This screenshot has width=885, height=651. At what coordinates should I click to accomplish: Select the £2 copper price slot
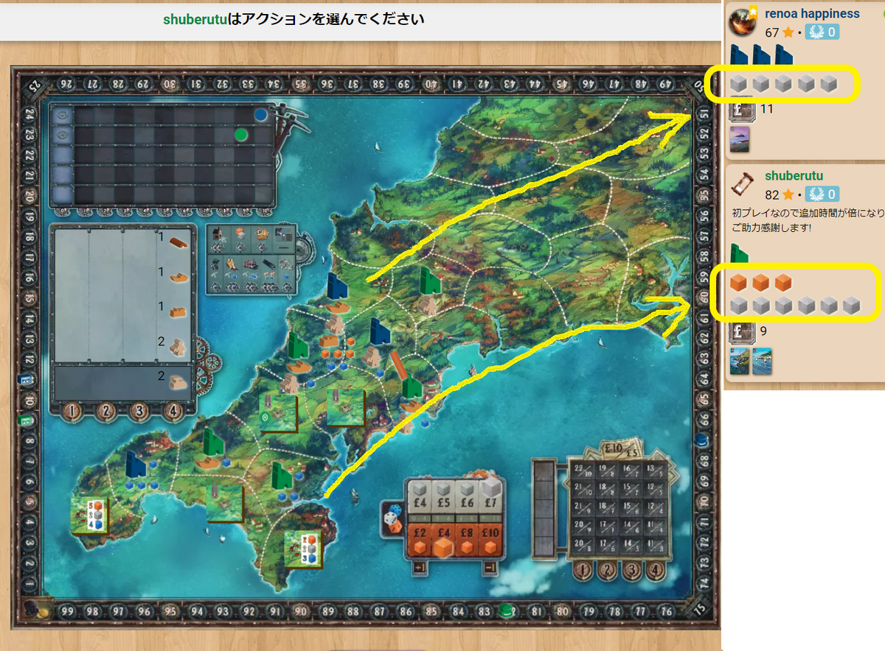tap(420, 539)
